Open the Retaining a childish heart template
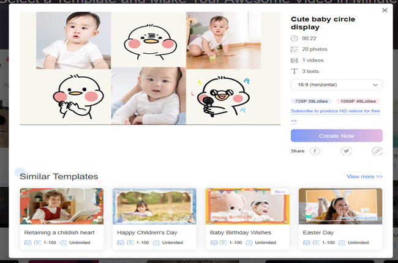Image resolution: width=398 pixels, height=263 pixels. (x=61, y=206)
